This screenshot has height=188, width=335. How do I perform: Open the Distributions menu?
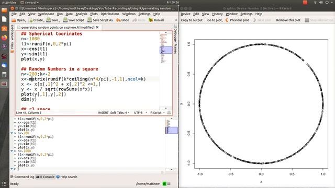tap(110, 14)
